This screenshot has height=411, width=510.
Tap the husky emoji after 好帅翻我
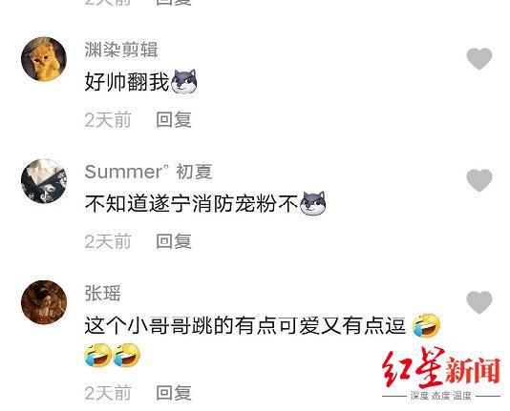(x=183, y=82)
